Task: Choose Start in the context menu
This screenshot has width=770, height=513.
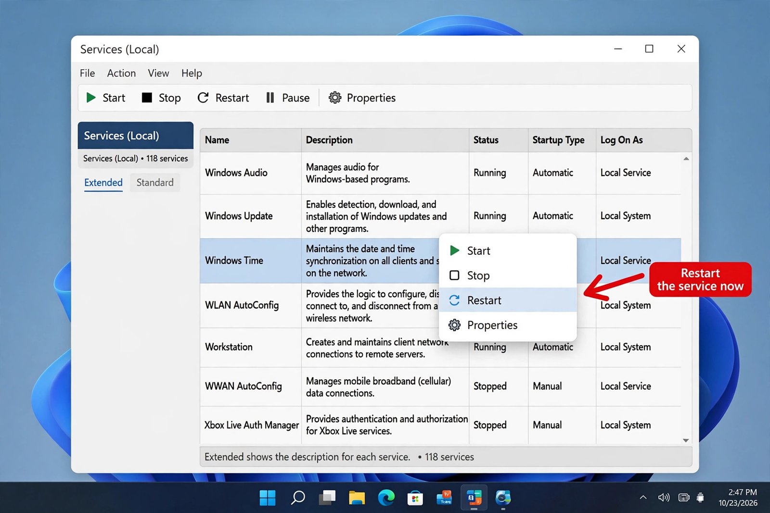Action: pos(508,250)
